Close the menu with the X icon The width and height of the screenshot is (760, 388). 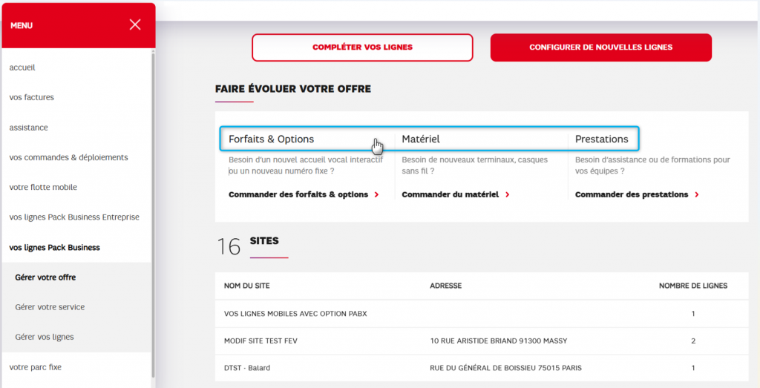(x=135, y=24)
